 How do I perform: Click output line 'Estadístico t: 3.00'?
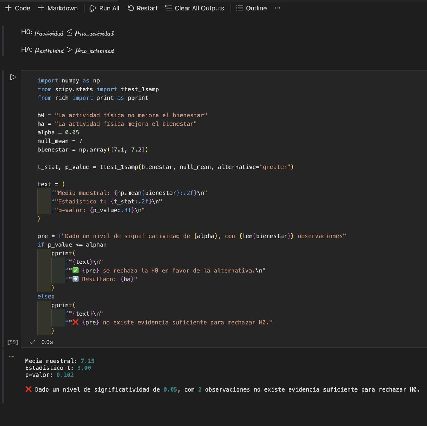click(58, 368)
